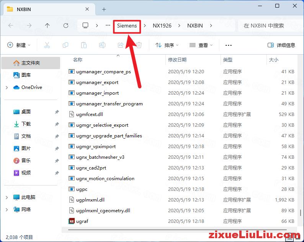The image size is (304, 242).
Task: Navigate up one folder level
Action: (x=47, y=26)
